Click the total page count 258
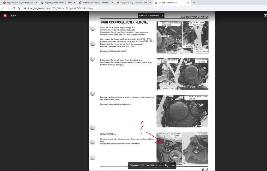The image size is (267, 171). tap(153, 165)
